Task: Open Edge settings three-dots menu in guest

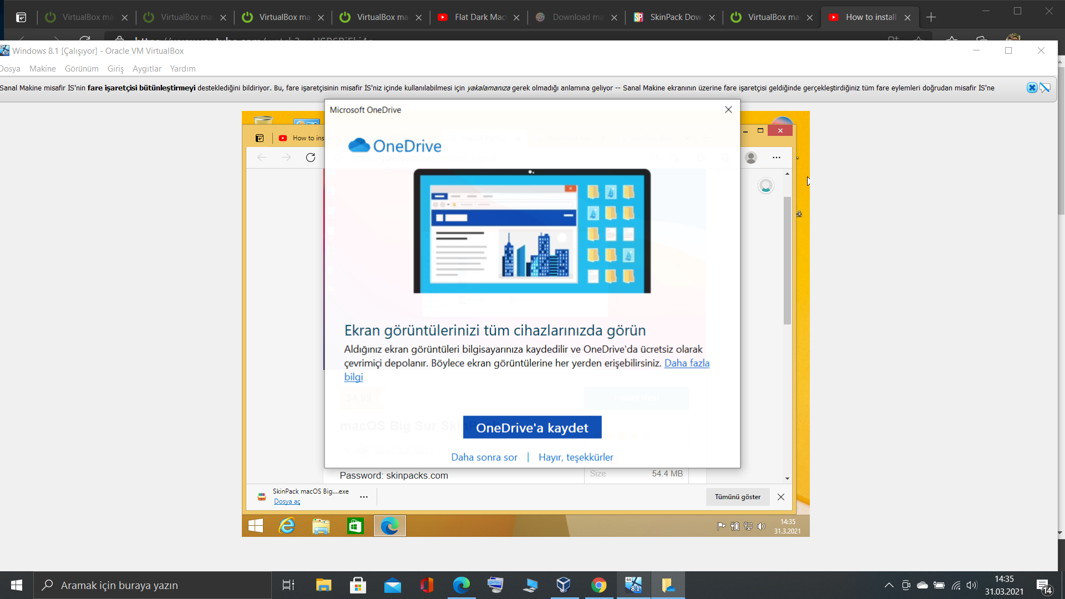Action: pyautogui.click(x=777, y=158)
